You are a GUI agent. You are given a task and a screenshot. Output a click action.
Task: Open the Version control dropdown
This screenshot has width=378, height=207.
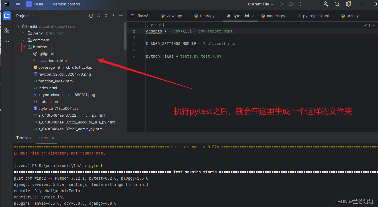68,4
